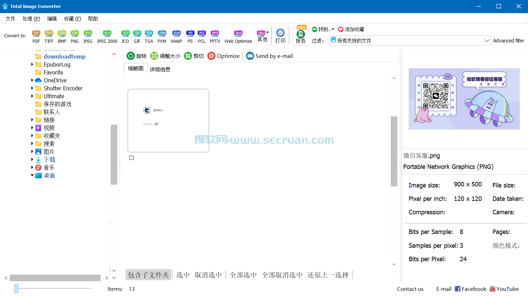Open the PRO report (报告) tool
528x296 pixels.
point(301,35)
